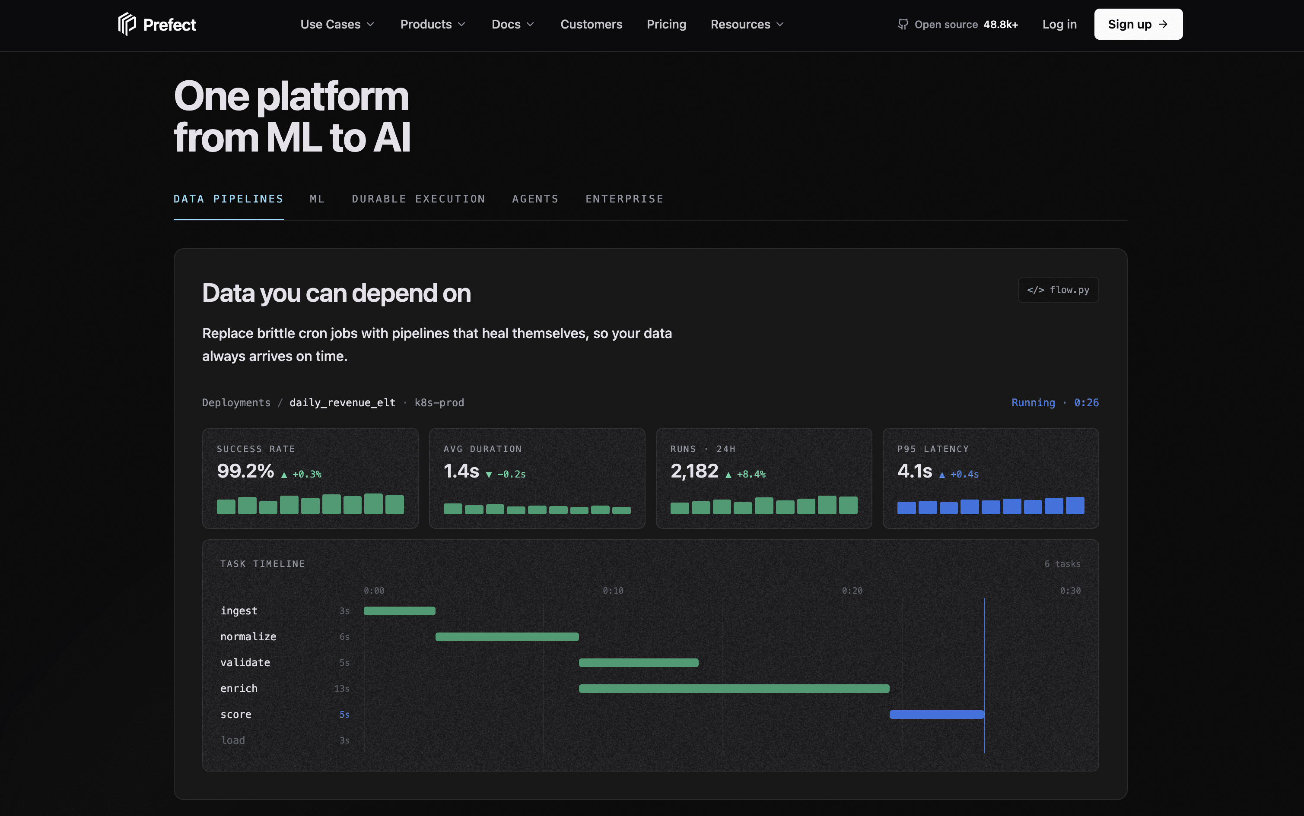The height and width of the screenshot is (816, 1304).
Task: Click the daily_revenue_elt deployment breadcrumb
Action: click(x=342, y=402)
